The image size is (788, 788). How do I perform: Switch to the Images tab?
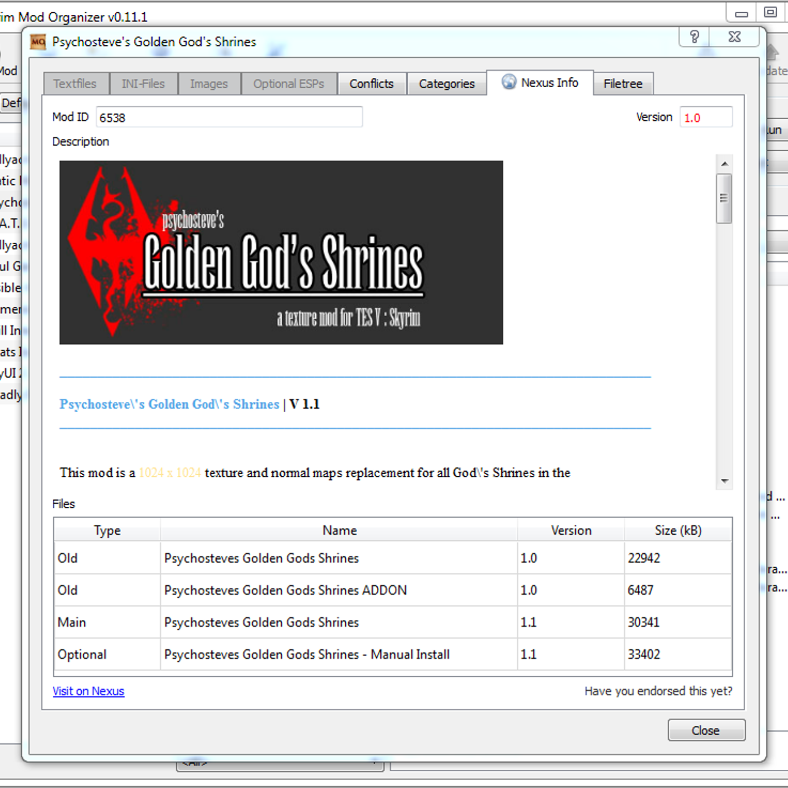(209, 84)
